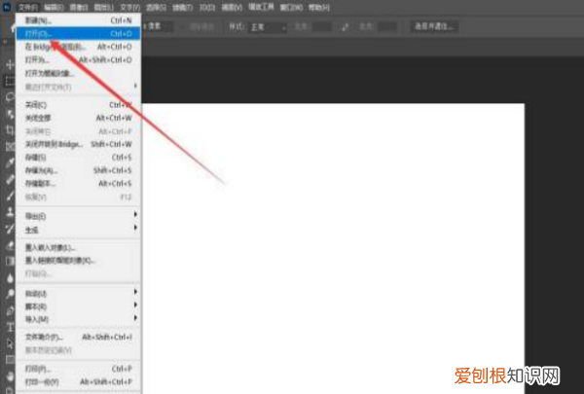584x394 pixels.
Task: Choose 打开为... Alt+Shift+Ctrl+O entry
Action: pos(78,60)
